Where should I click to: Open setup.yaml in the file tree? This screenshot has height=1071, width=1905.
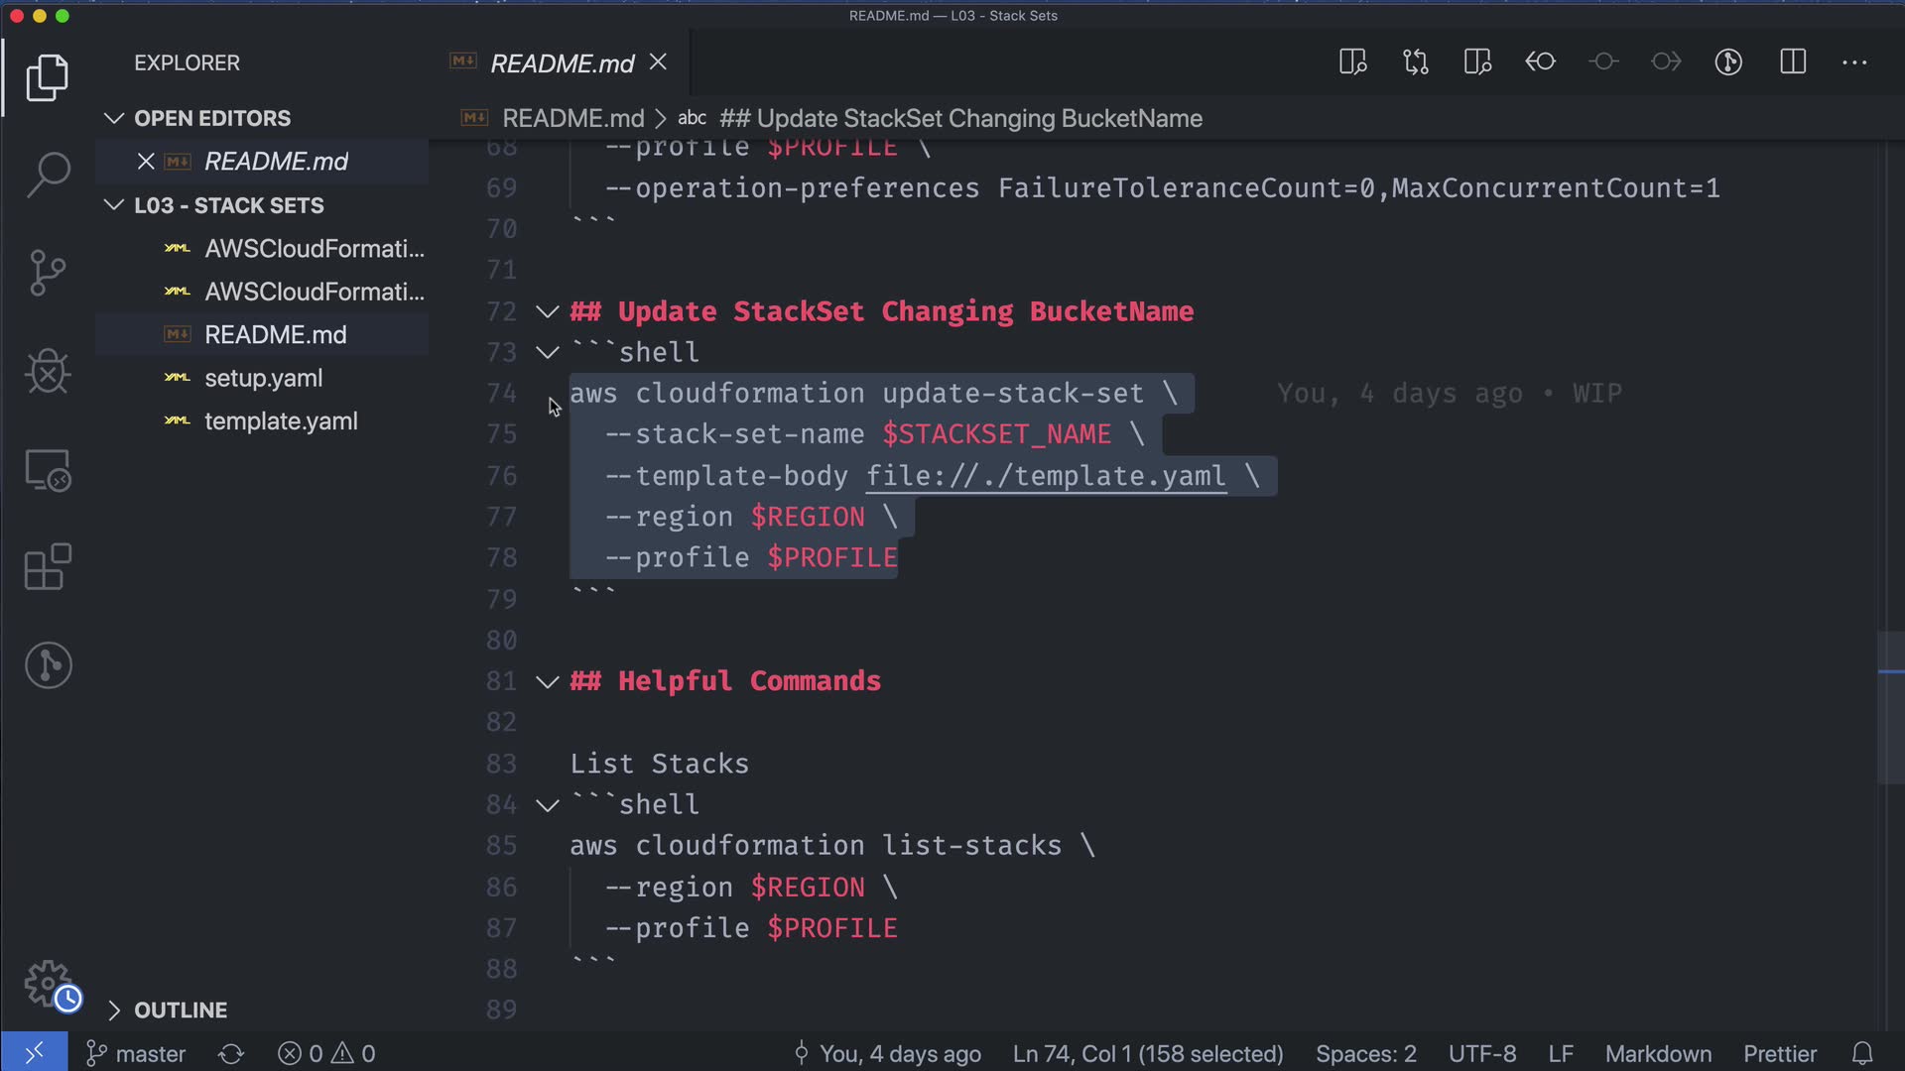pyautogui.click(x=263, y=378)
